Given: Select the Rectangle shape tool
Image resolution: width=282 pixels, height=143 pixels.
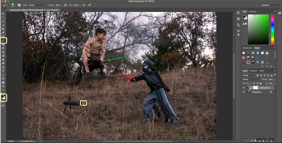Looking at the screenshot, I should (x=3, y=78).
